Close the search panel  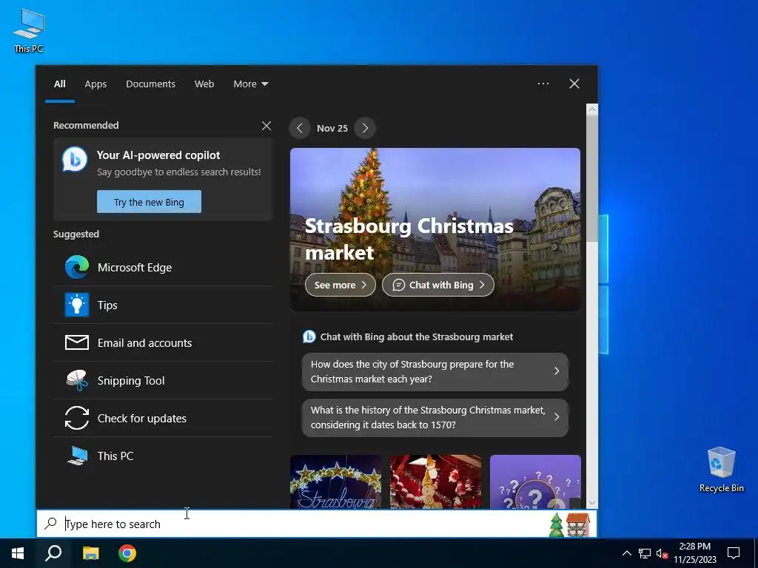[x=574, y=84]
